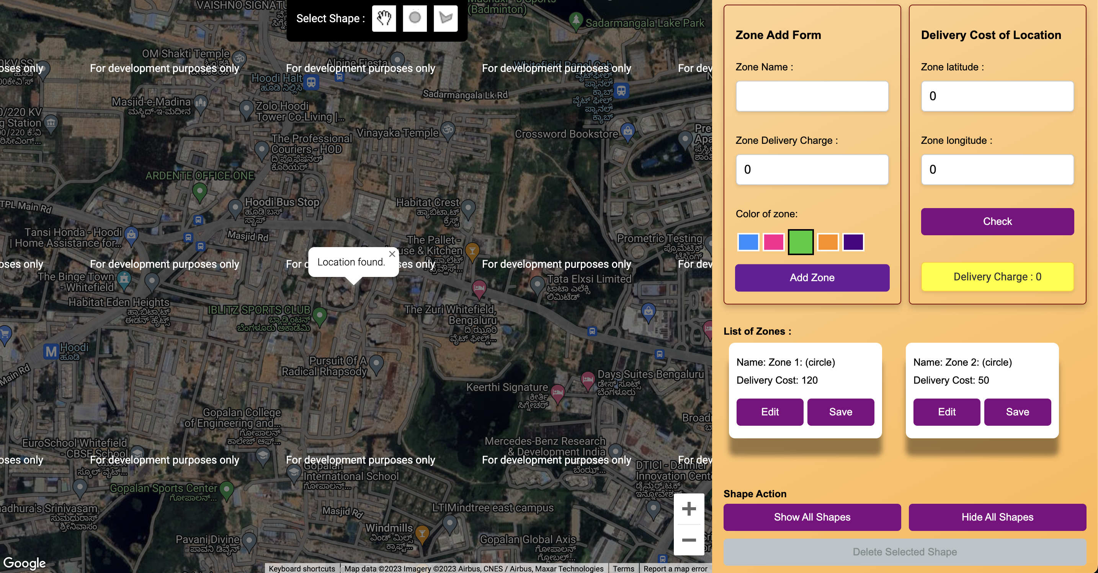Viewport: 1098px width, 573px height.
Task: Click The Pallet restaurant marker icon
Action: click(x=472, y=252)
